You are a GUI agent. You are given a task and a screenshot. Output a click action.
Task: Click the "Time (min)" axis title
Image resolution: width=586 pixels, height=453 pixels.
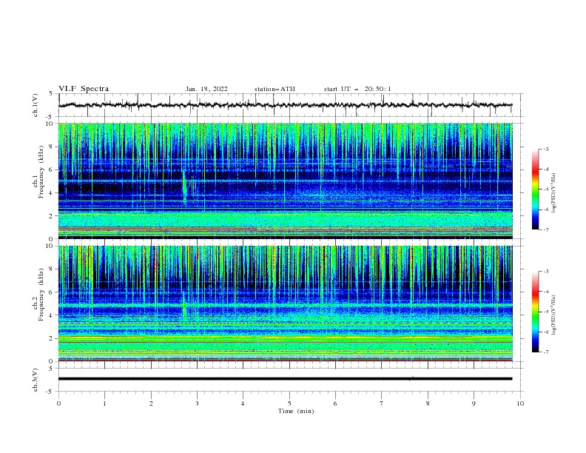tap(296, 411)
